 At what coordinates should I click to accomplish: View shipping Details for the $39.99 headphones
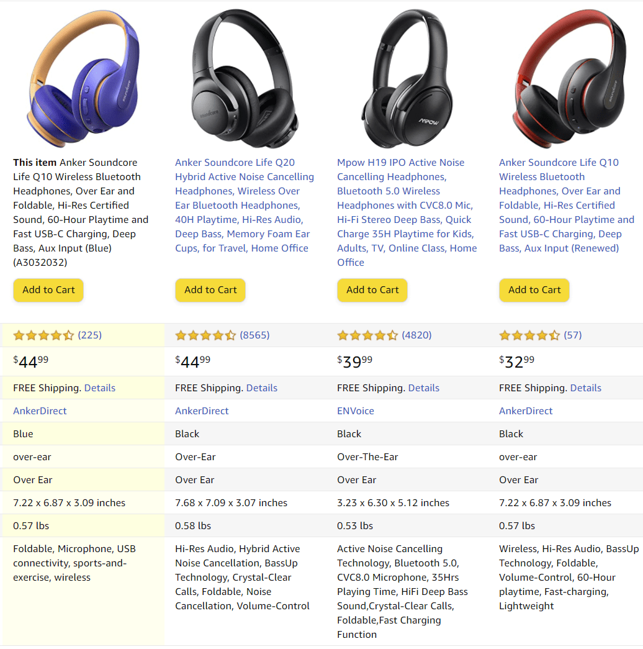(x=424, y=388)
